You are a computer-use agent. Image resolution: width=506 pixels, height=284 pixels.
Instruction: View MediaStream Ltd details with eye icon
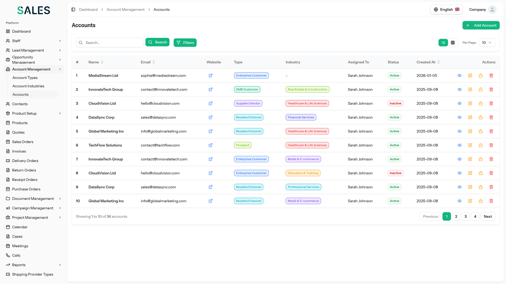pyautogui.click(x=460, y=76)
